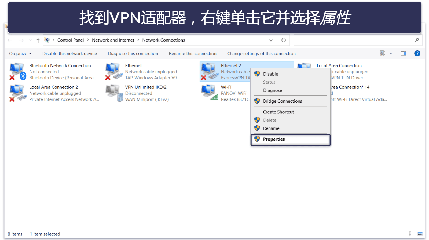Open the view options dropdown arrow

click(391, 53)
